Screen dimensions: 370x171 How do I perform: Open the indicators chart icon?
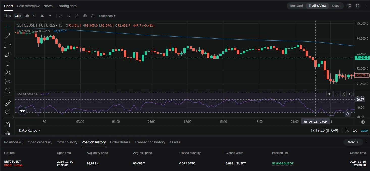(x=61, y=16)
